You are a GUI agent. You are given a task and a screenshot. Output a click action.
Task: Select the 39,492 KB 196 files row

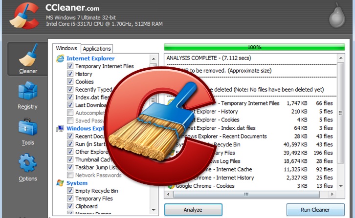point(250,153)
